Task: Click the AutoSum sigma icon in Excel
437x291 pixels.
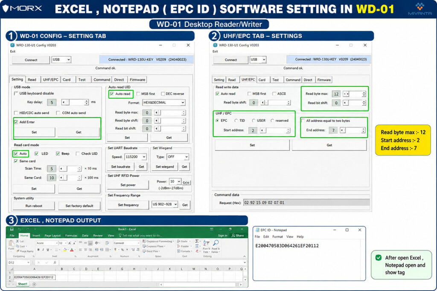Action: 197,241
